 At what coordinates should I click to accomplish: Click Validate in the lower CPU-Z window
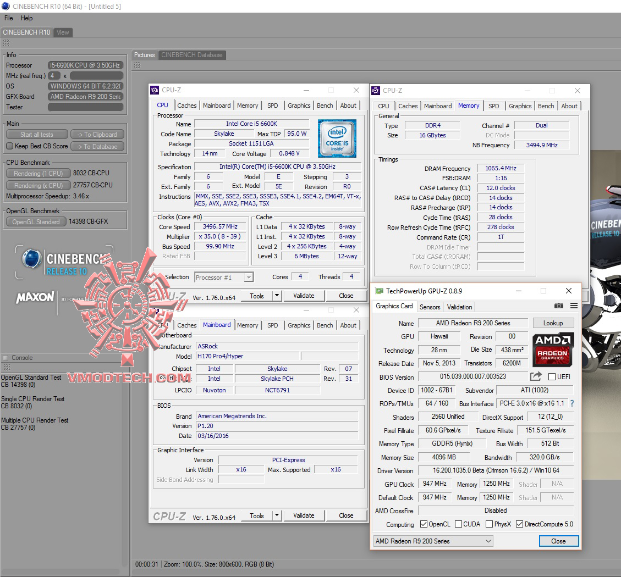pos(304,515)
